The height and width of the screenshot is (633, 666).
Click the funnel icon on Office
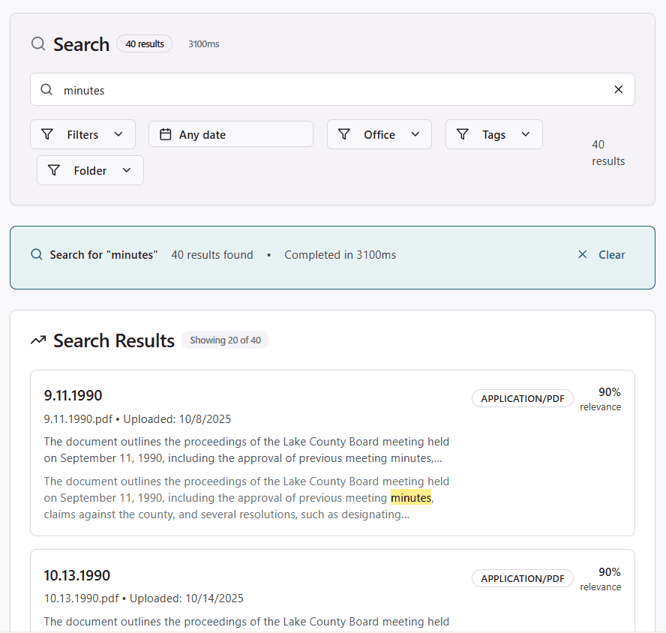pyautogui.click(x=344, y=134)
